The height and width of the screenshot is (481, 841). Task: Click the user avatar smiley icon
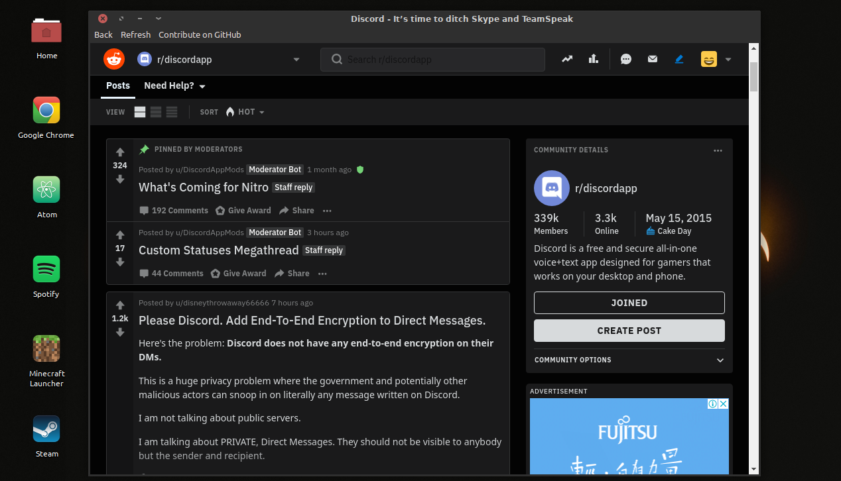709,59
